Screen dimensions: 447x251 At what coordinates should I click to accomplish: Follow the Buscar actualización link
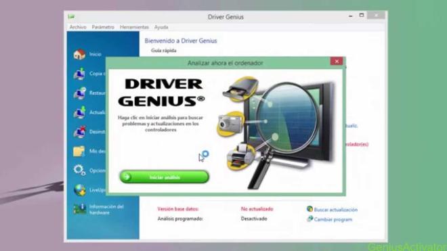point(335,210)
